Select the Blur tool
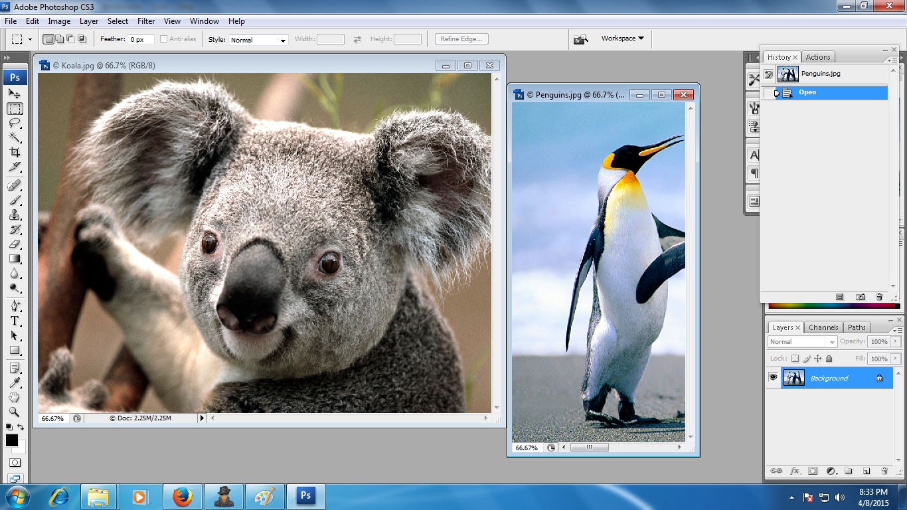907x510 pixels. (x=15, y=273)
